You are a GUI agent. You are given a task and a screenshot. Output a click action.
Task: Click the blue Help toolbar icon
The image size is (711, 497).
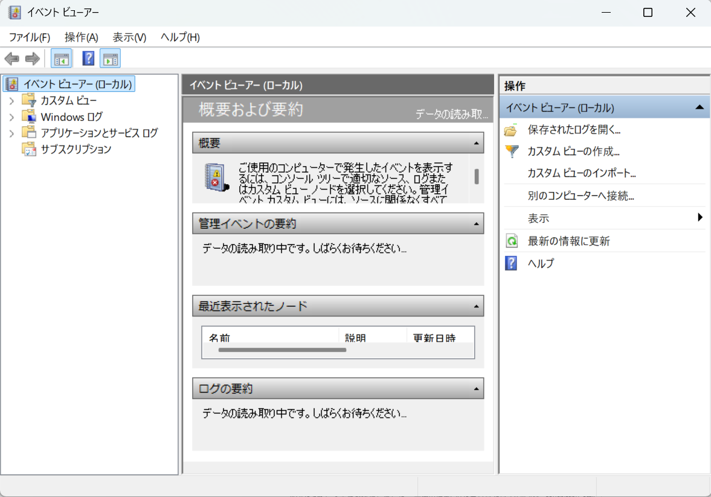point(88,59)
